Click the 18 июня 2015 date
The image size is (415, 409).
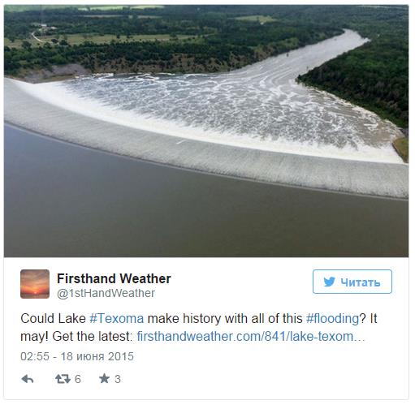coord(97,356)
